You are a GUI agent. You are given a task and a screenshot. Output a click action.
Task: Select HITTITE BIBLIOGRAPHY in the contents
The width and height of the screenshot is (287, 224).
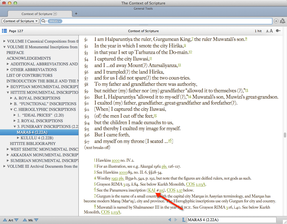(33, 144)
